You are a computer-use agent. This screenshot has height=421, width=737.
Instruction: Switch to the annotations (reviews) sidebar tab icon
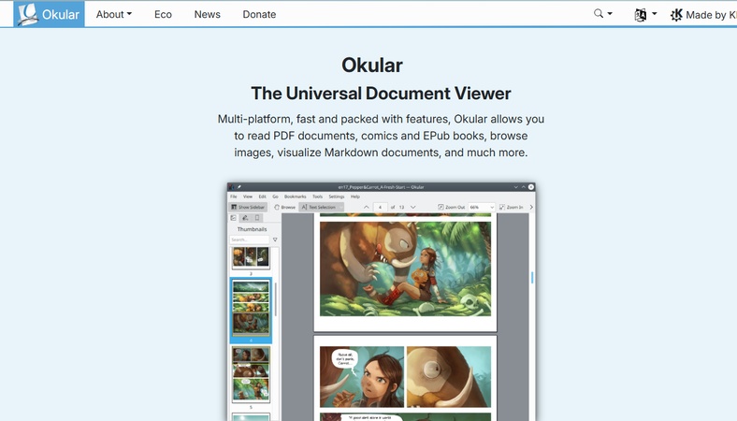point(245,218)
